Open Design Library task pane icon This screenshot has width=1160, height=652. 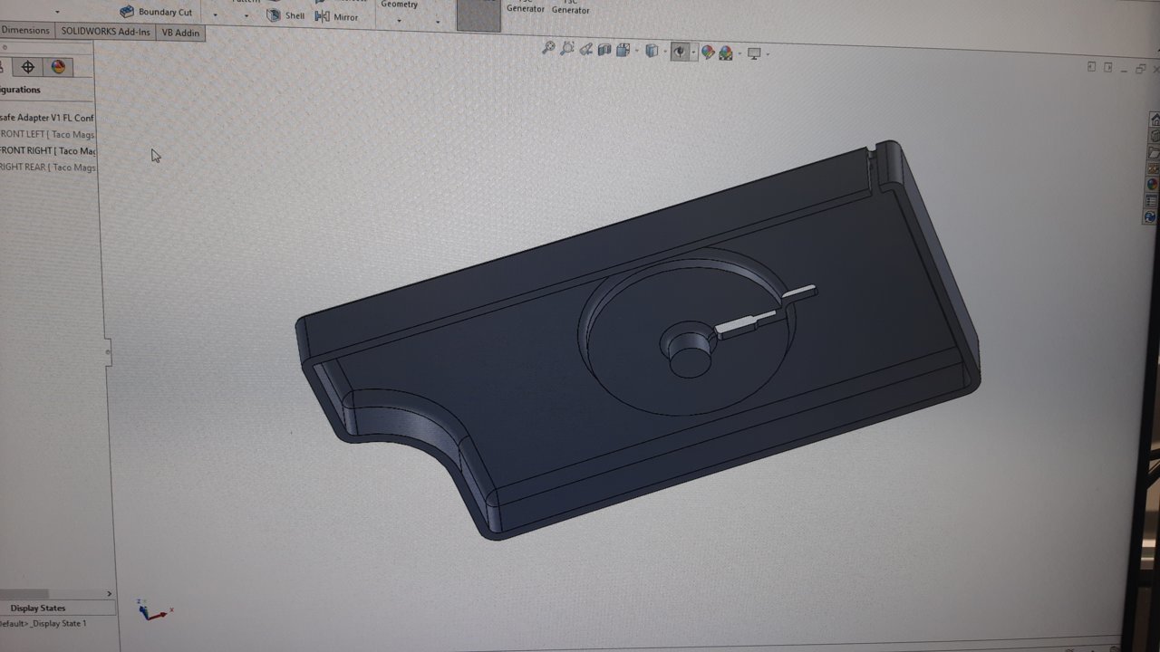coord(1154,136)
